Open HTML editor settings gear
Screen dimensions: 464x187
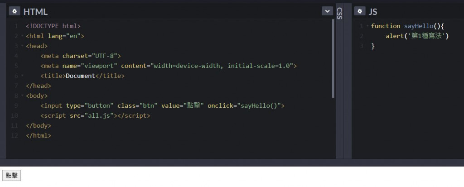14,11
